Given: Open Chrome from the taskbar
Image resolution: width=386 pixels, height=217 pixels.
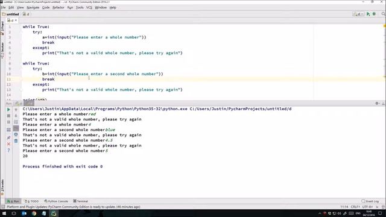Looking at the screenshot, I should pos(34,213).
